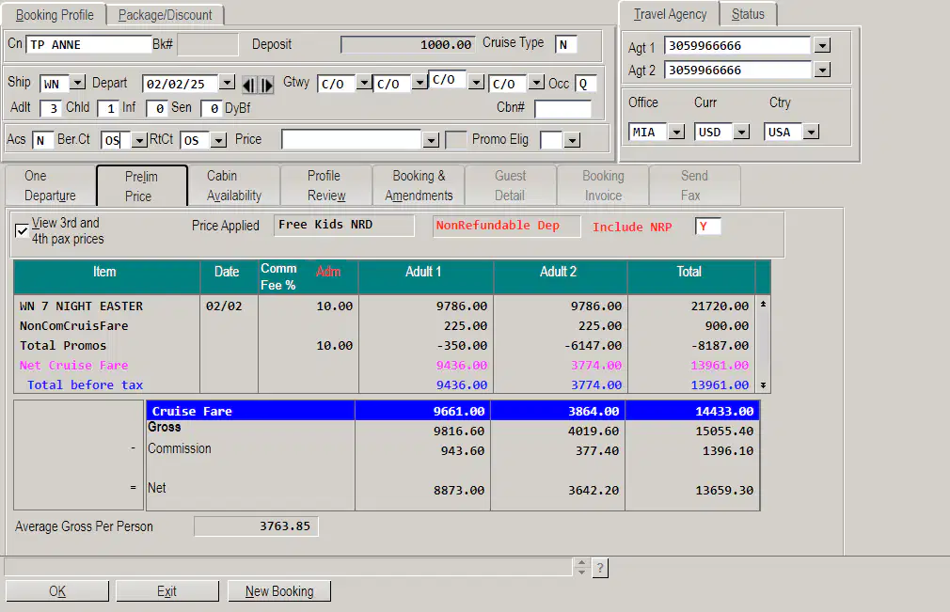Open Cabin Availability tab
The image size is (950, 612).
pos(234,186)
